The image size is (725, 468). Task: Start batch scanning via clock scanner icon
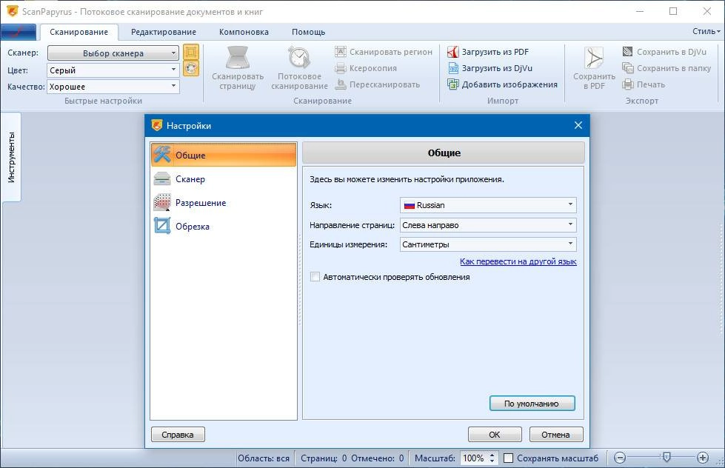coord(299,58)
